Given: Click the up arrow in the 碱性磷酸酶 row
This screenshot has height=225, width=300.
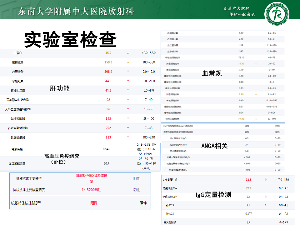Looking at the screenshot, I should pyautogui.click(x=128, y=118).
